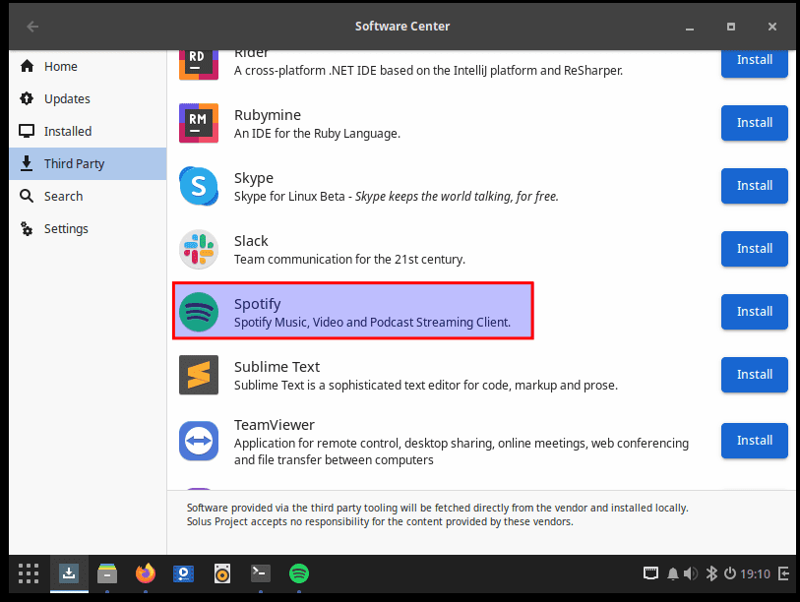The image size is (800, 602).
Task: Launch Firefox from the taskbar
Action: pos(146,573)
